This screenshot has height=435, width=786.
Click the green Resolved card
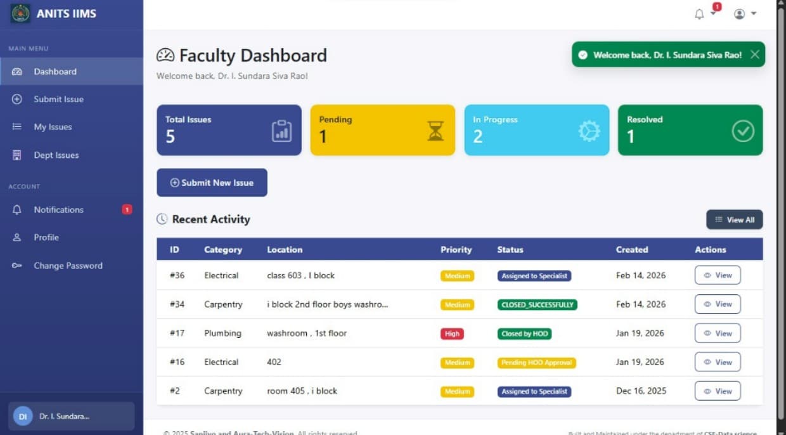coord(690,130)
